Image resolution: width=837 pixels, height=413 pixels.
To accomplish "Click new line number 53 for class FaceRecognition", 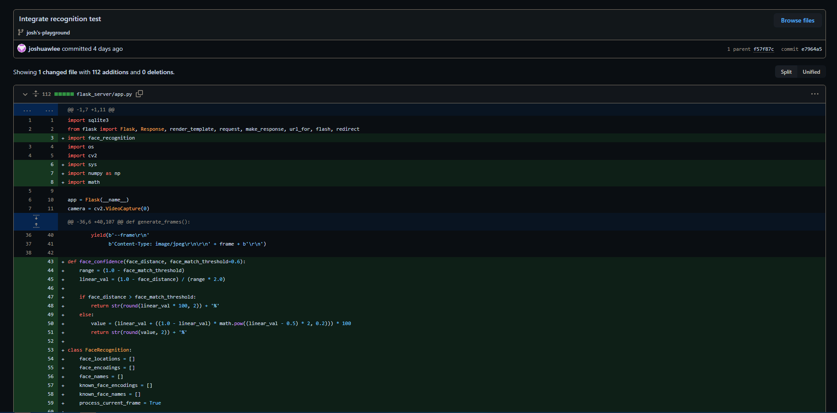I will [50, 350].
